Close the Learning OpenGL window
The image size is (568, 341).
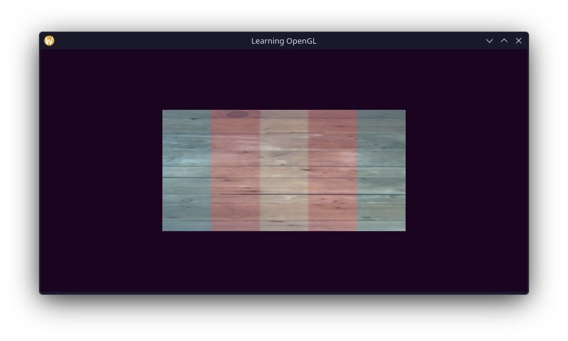click(x=518, y=41)
